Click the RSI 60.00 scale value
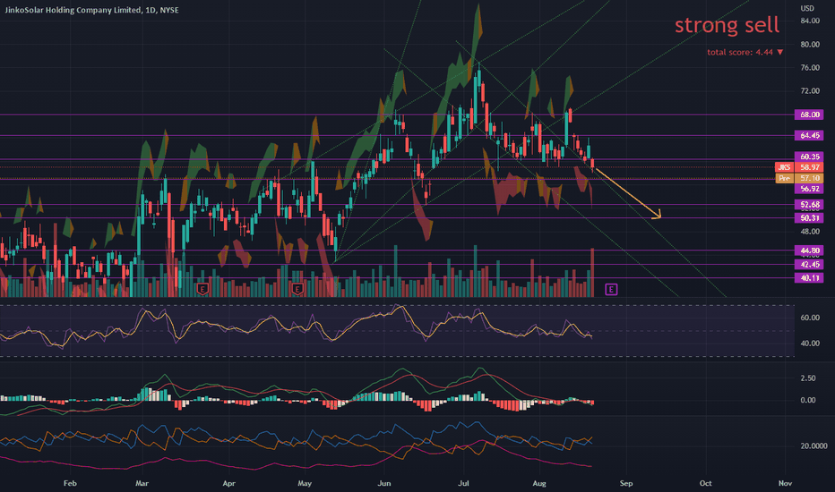Screen dimensions: 835x492 [x=810, y=318]
